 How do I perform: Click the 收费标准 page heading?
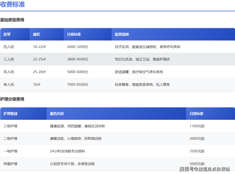(x=13, y=4)
